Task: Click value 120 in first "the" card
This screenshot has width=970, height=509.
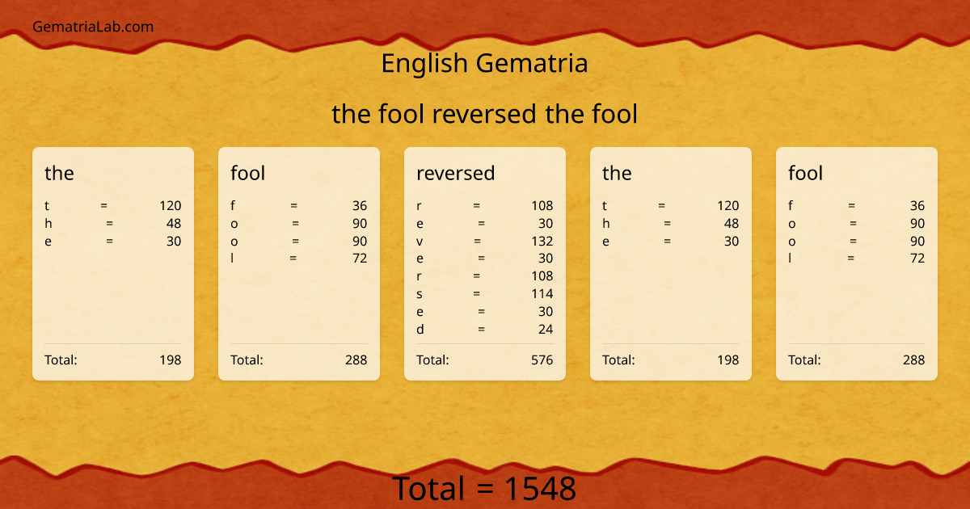Action: click(x=170, y=206)
